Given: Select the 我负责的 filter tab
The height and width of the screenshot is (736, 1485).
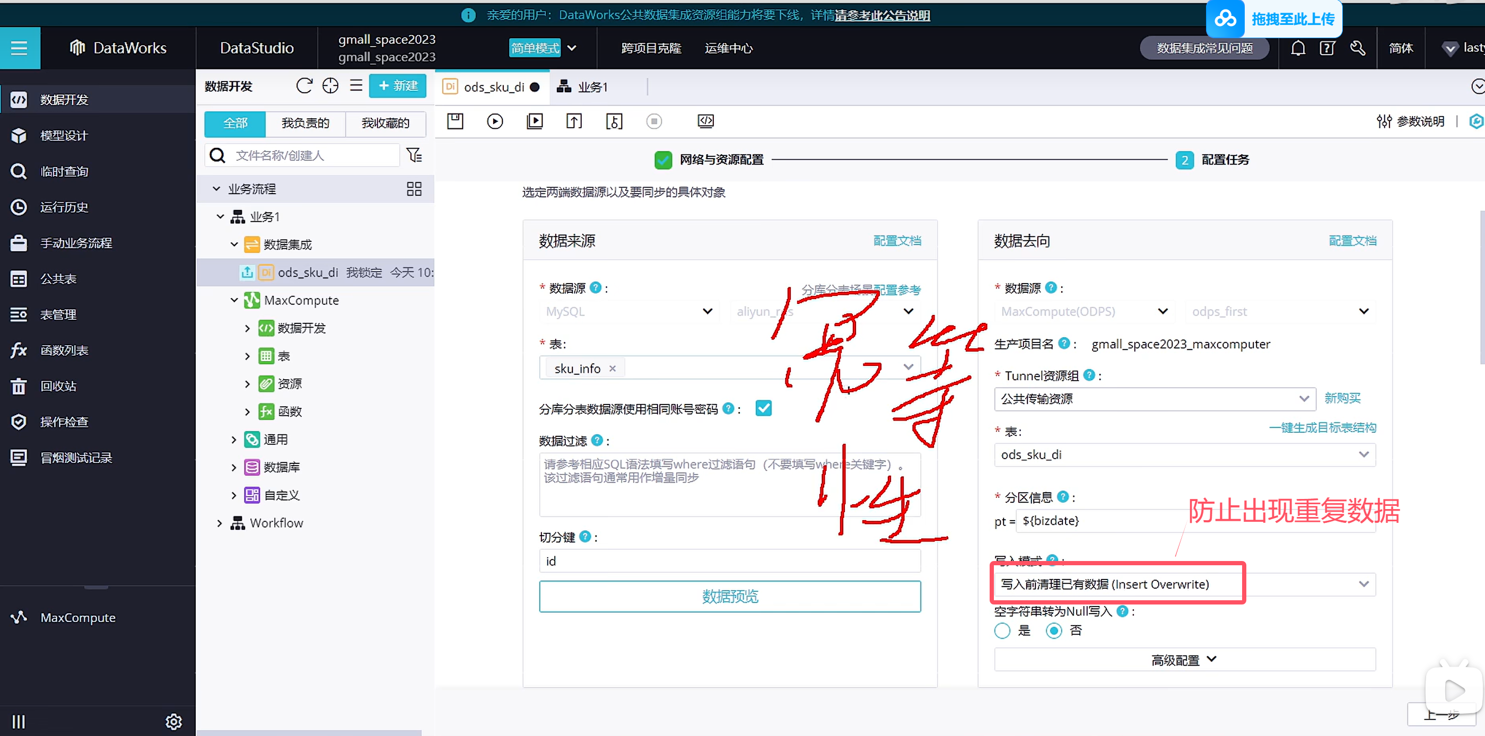Looking at the screenshot, I should pos(305,124).
